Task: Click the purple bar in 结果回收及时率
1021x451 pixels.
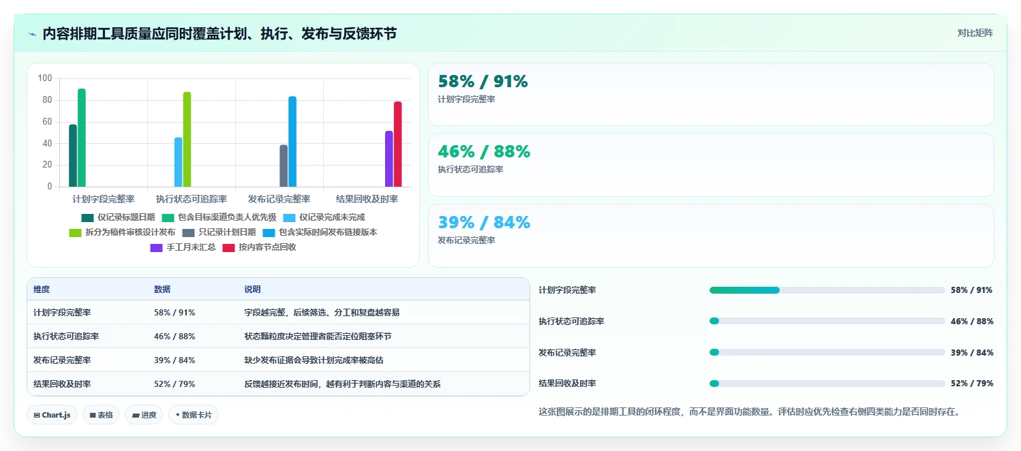Action: [389, 159]
